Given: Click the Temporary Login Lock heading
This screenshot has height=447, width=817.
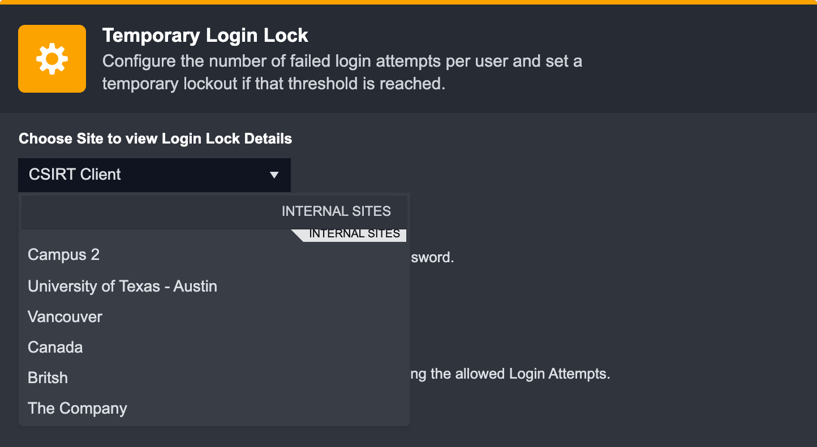Looking at the screenshot, I should tap(205, 36).
